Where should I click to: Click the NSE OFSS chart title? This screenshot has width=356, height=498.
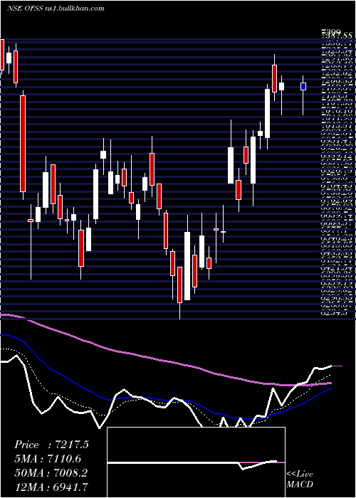point(56,9)
